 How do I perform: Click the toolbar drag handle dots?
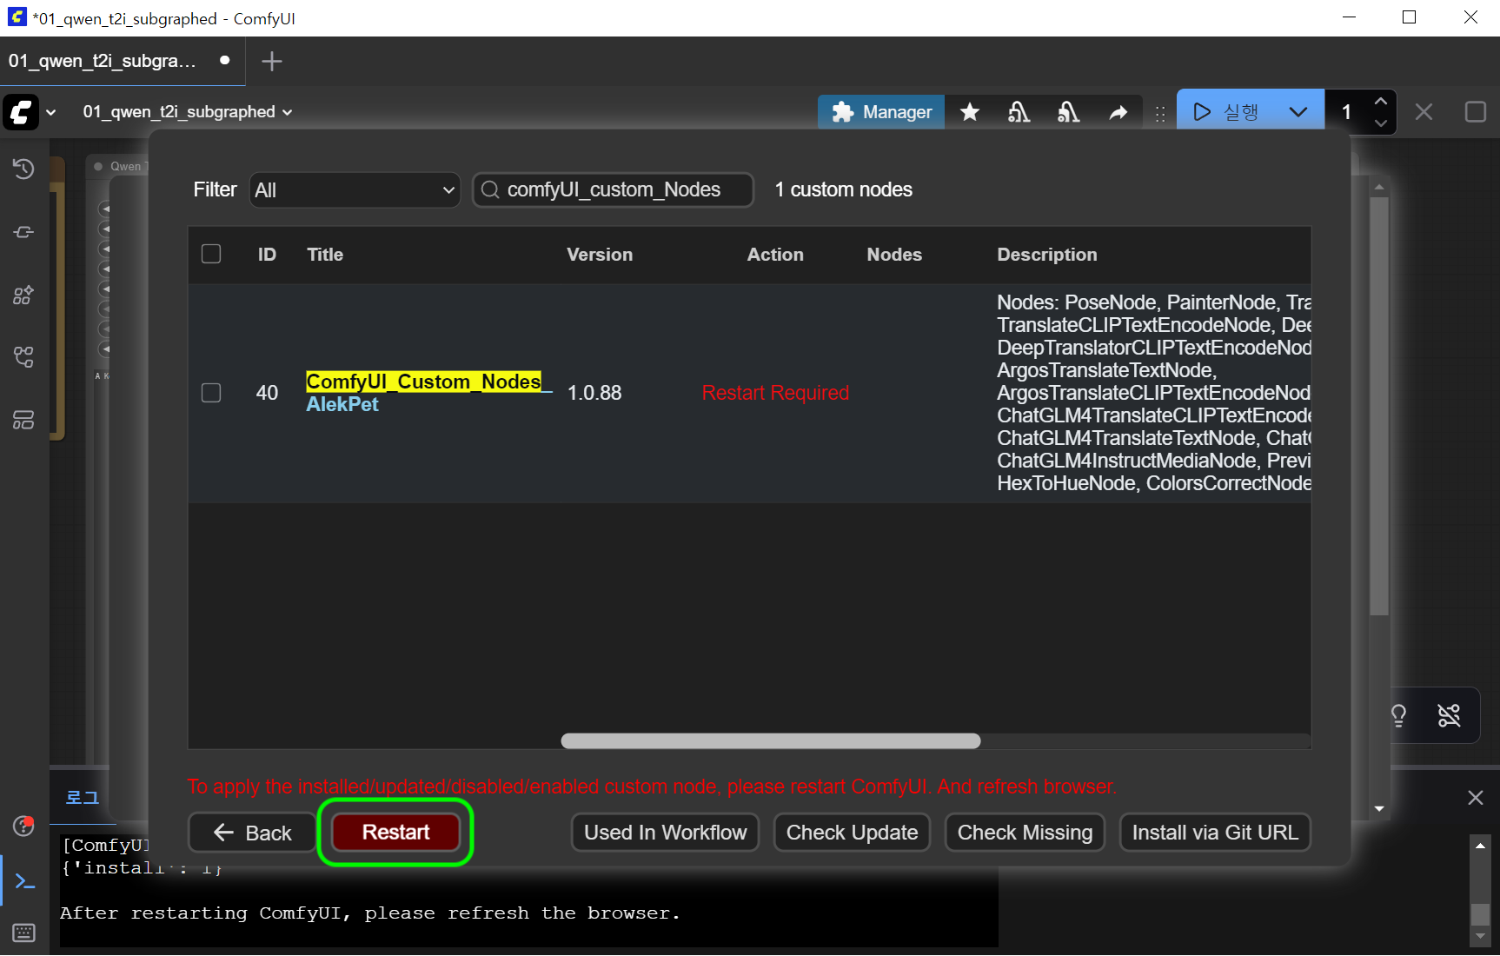point(1160,113)
